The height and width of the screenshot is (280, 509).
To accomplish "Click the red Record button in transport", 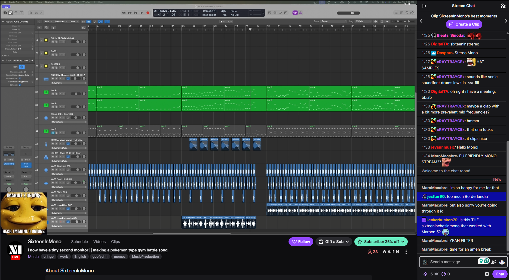I will 148,13.
